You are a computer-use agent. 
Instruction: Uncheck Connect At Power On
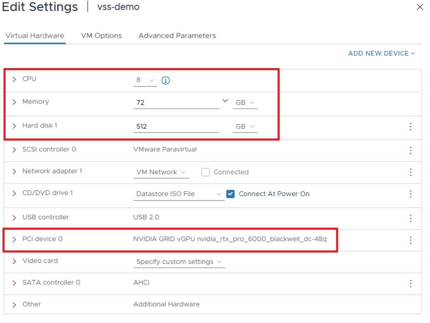click(230, 194)
